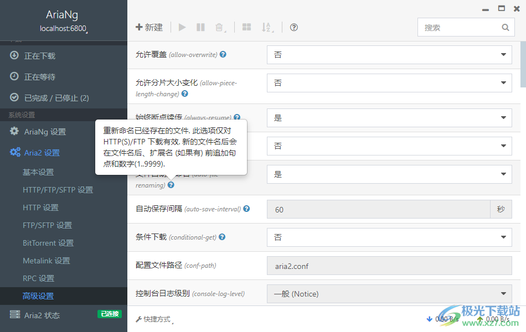Open 允许覆盖 allow-overwrite dropdown

point(389,55)
